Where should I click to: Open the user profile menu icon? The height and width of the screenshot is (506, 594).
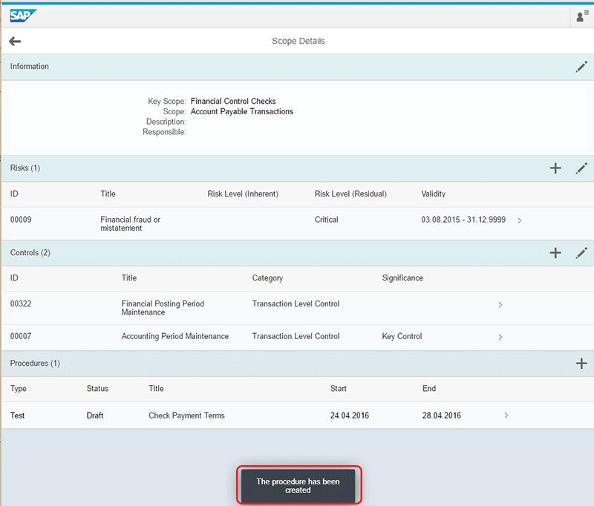(x=581, y=16)
